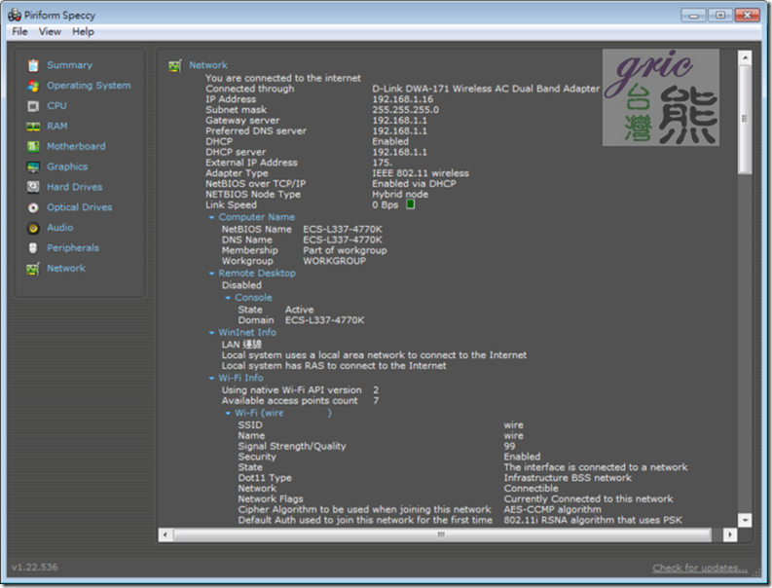The height and width of the screenshot is (588, 772).
Task: Open the Peripherals section
Action: click(73, 247)
